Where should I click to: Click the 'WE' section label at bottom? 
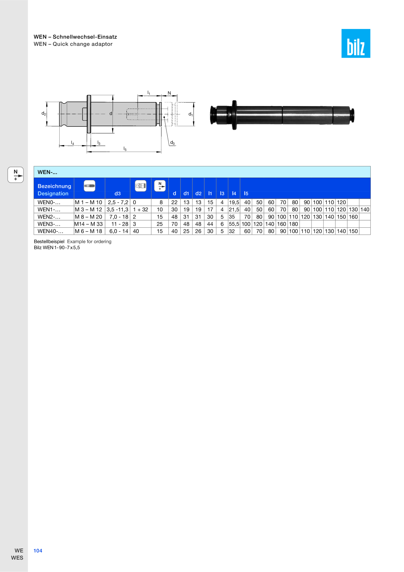[x=19, y=551]
